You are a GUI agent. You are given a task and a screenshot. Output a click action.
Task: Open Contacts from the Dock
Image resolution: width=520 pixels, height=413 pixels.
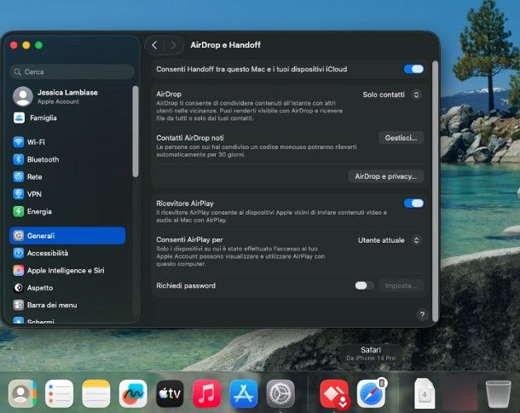[22, 393]
